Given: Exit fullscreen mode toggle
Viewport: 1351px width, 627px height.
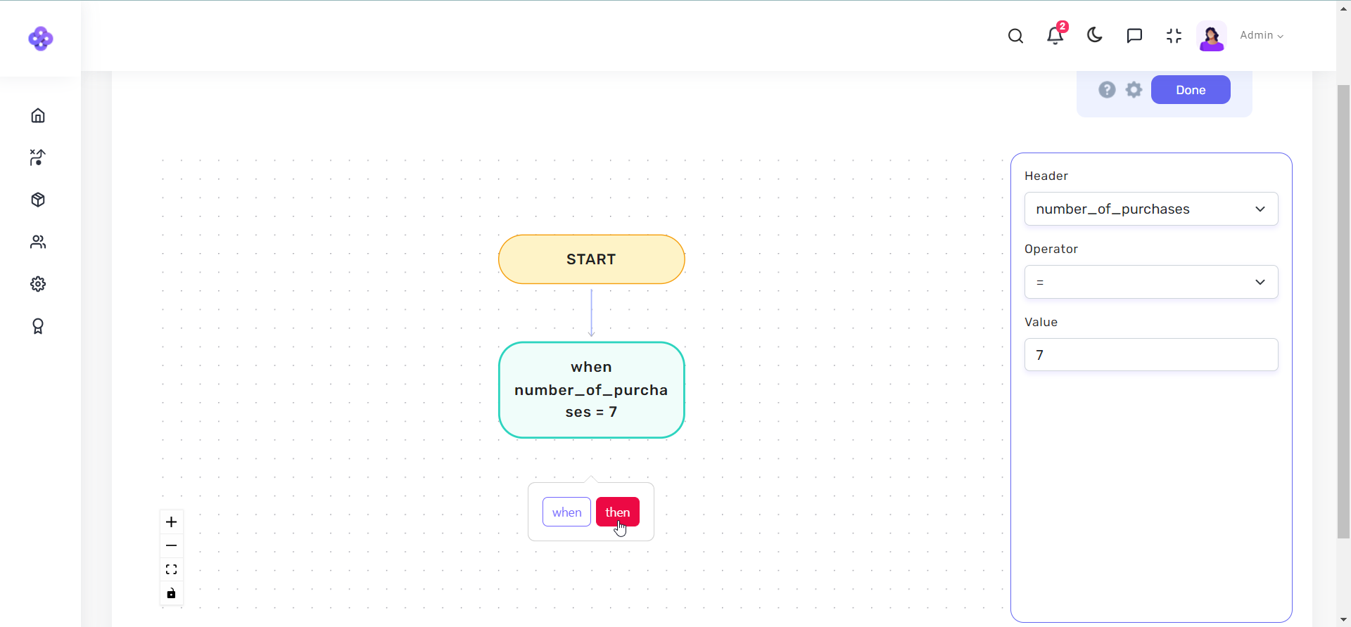Looking at the screenshot, I should pos(1174,36).
